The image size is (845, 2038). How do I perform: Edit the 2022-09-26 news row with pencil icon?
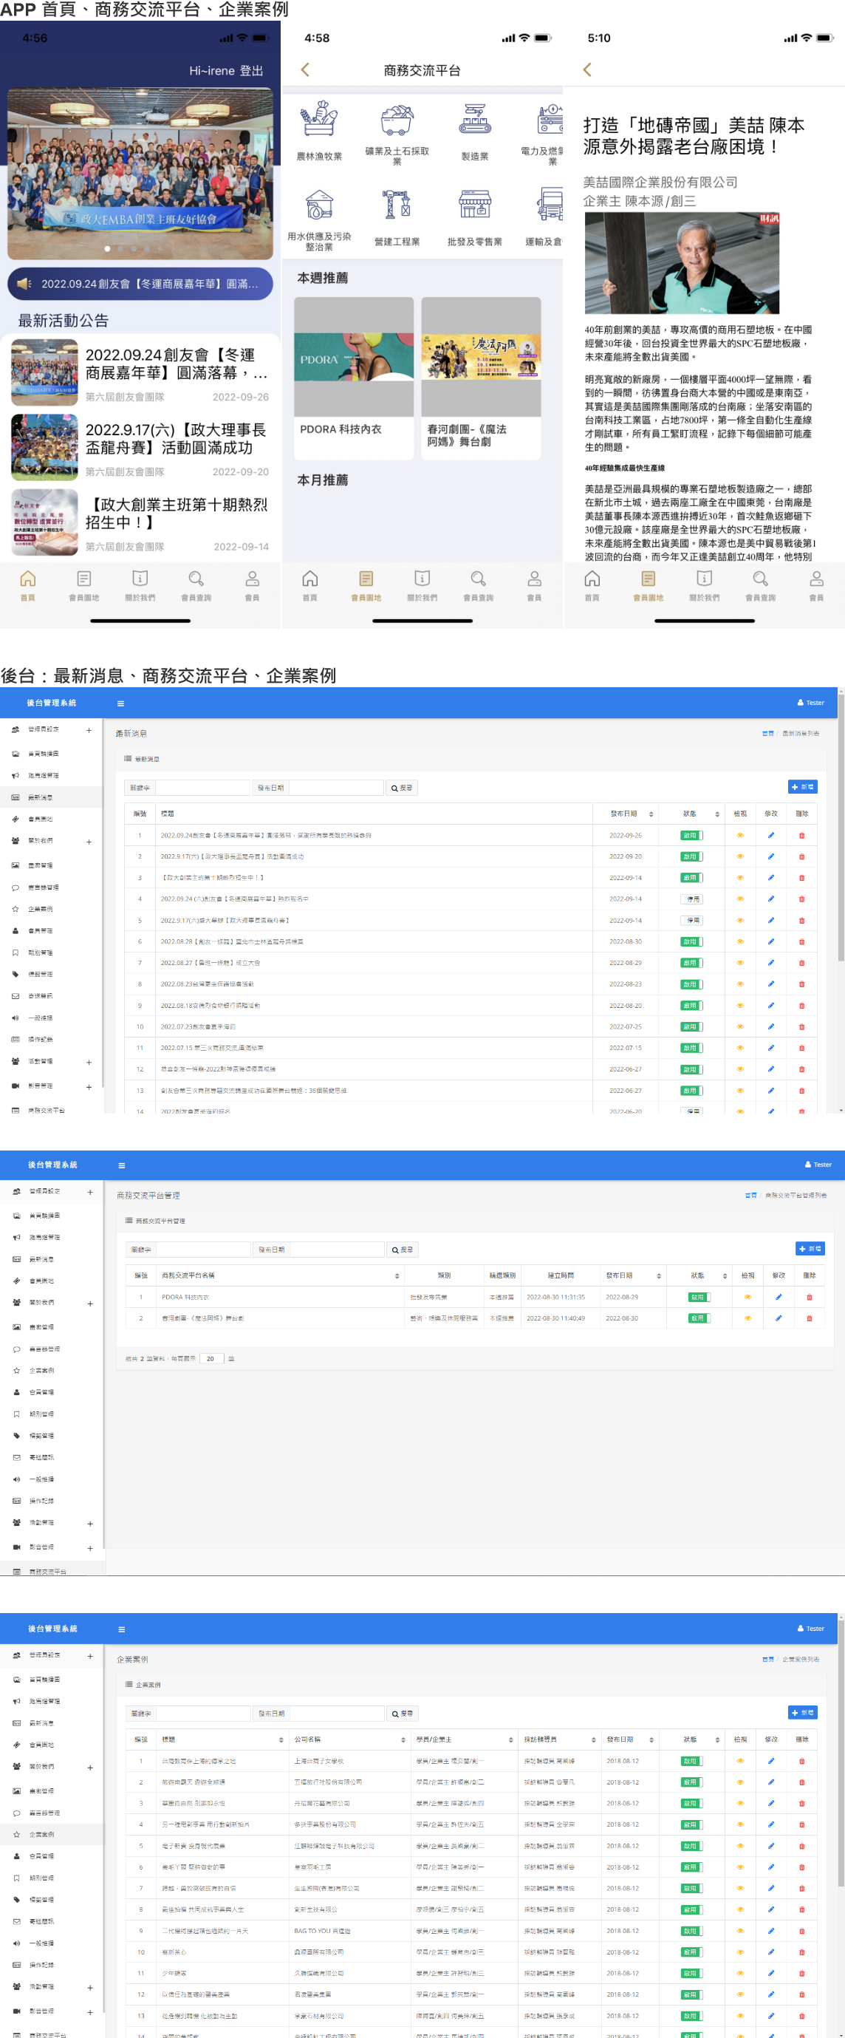click(x=770, y=836)
